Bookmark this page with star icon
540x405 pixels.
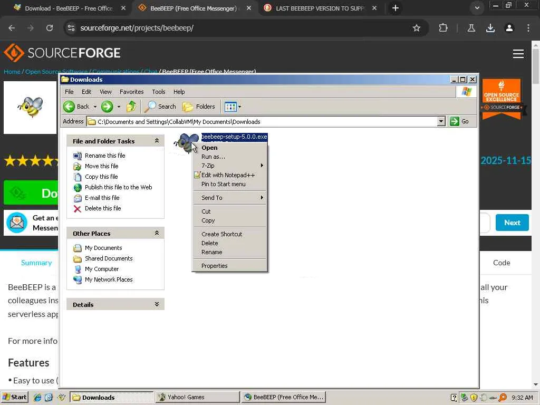pyautogui.click(x=417, y=28)
